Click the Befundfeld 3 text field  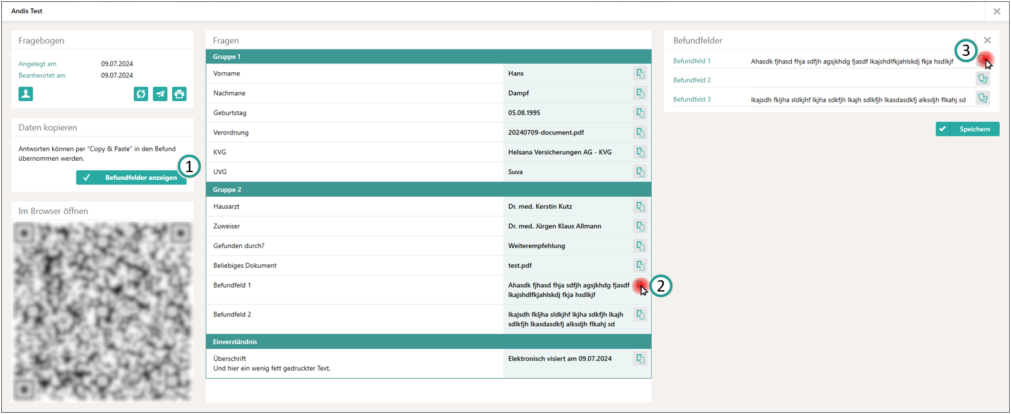pyautogui.click(x=860, y=100)
